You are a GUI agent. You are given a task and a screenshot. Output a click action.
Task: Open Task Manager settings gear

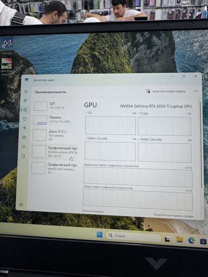21,205
